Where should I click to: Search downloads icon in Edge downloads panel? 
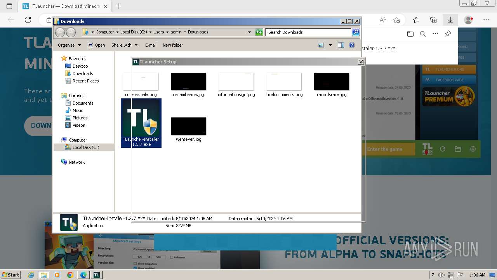click(423, 34)
